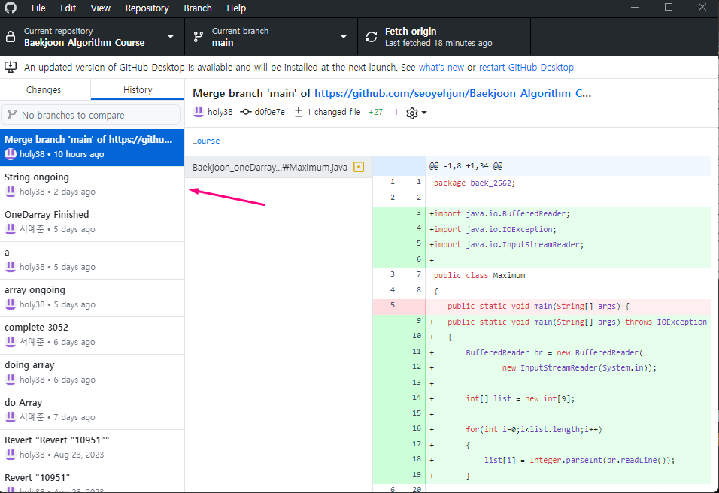Click the public class Maximum diff line

(480, 275)
